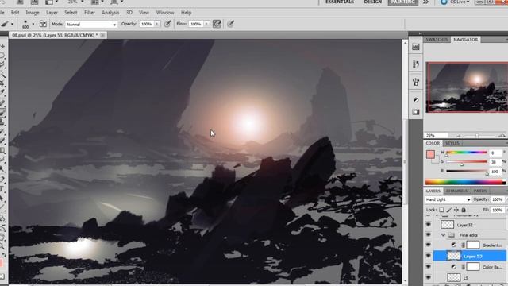Hide the LS layer
Screen dimensions: 508x286
[429, 277]
